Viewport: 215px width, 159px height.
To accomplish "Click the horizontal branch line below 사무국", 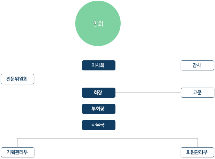I will click(x=108, y=138).
